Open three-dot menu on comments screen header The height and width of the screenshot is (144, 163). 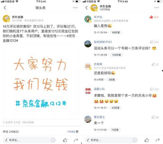tap(157, 8)
